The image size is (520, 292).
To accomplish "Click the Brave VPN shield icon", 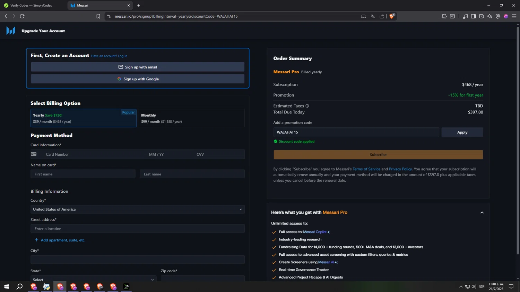I will click(498, 16).
